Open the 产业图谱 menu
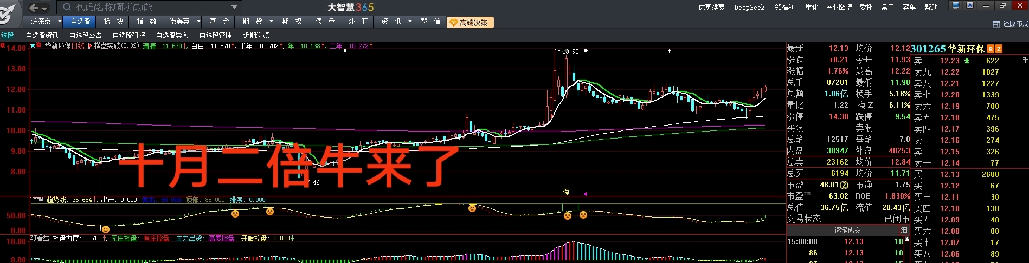1029x263 pixels. point(839,7)
